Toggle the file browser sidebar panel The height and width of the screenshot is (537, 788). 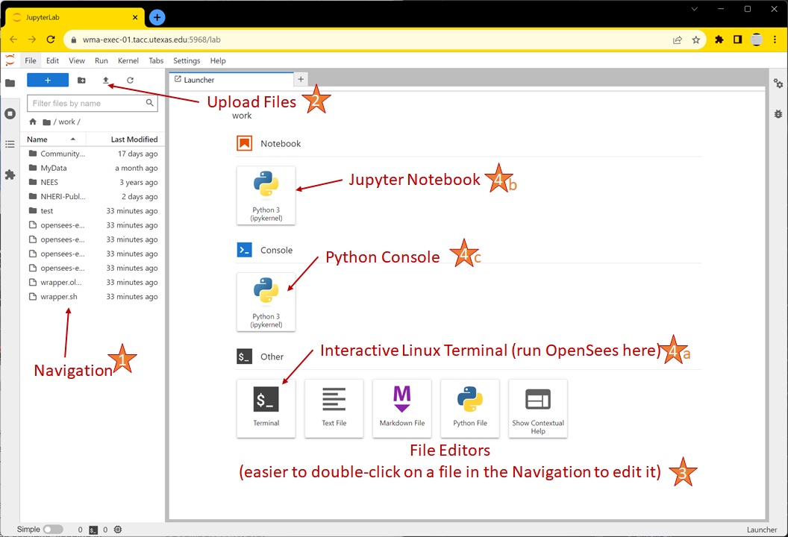[10, 83]
